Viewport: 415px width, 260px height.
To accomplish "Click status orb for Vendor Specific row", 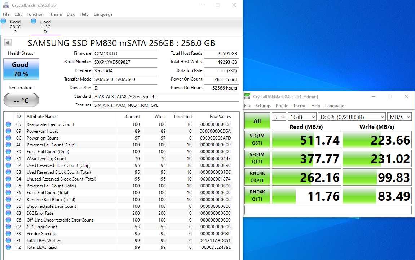I will pyautogui.click(x=8, y=234).
